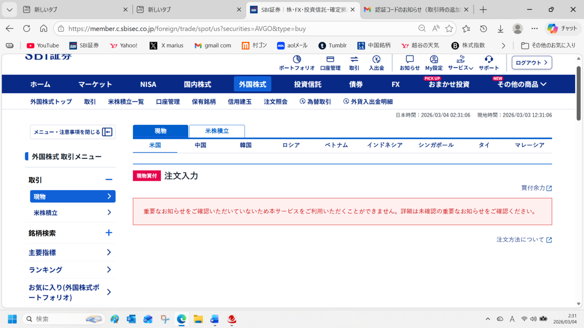Click the page vertical scrollbar
The height and width of the screenshot is (328, 584).
[x=578, y=93]
